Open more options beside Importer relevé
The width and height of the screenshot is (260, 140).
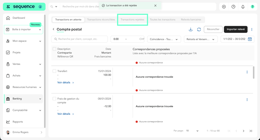(x=252, y=29)
